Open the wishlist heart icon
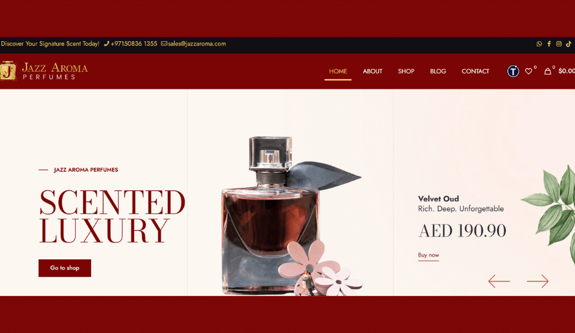This screenshot has width=575, height=333. point(528,71)
